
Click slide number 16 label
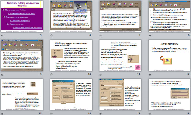click(90, 114)
